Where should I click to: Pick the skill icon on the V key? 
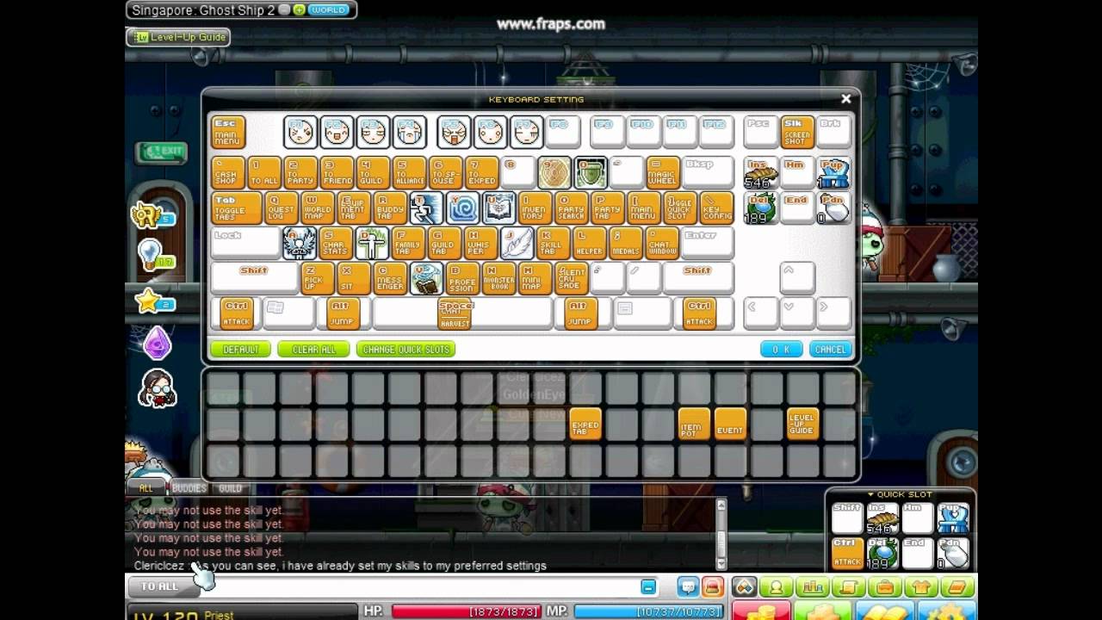426,279
